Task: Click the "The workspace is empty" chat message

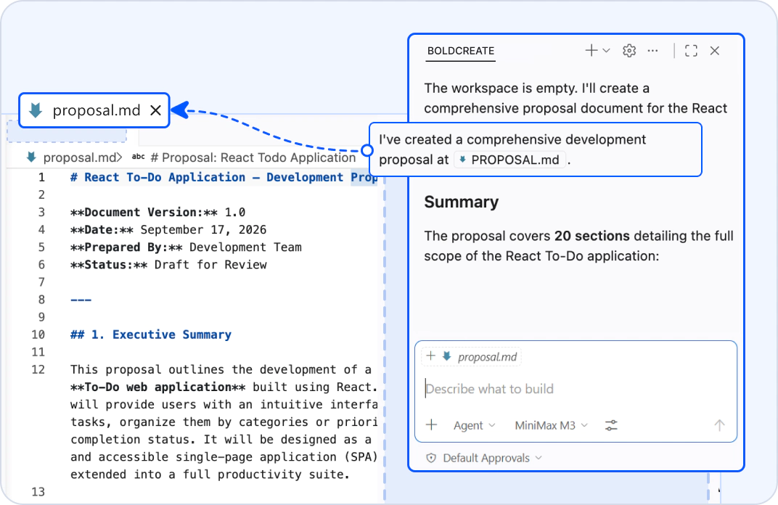Action: [x=576, y=98]
